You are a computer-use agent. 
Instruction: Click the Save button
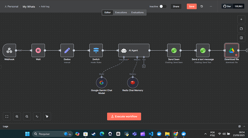(x=192, y=6)
